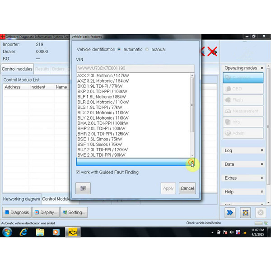Screen dimensions: 271x271
Task: Click the double-arrow forward button
Action: 230,212
